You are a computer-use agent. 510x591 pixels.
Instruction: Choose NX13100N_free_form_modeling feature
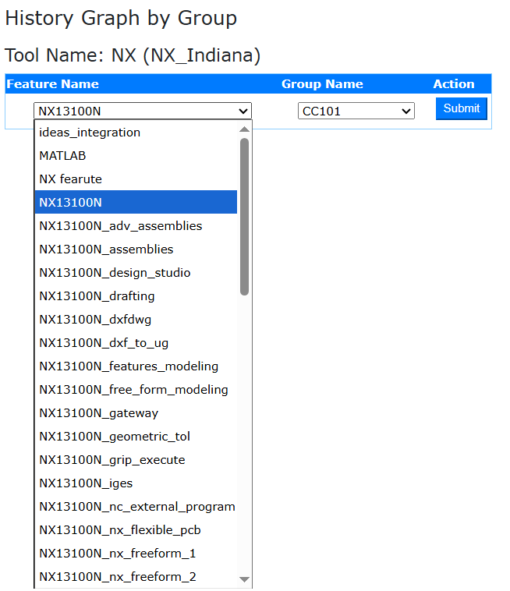point(136,389)
